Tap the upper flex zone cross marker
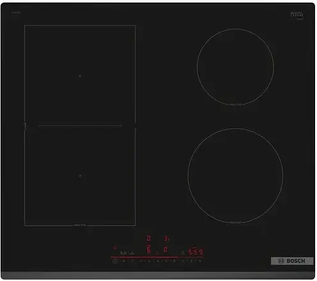317x281 pixels. [80, 75]
